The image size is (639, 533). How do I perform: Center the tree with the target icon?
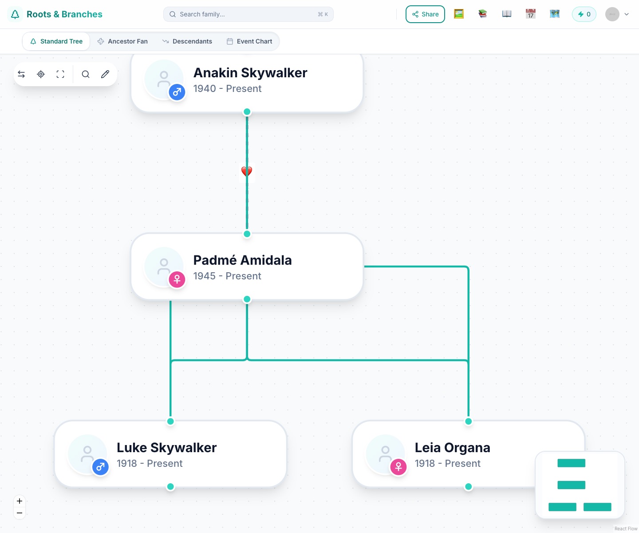coord(41,74)
